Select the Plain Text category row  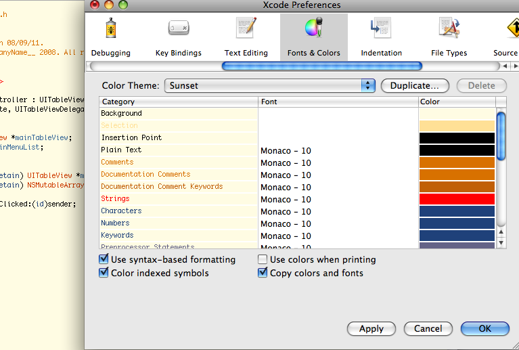pos(179,150)
